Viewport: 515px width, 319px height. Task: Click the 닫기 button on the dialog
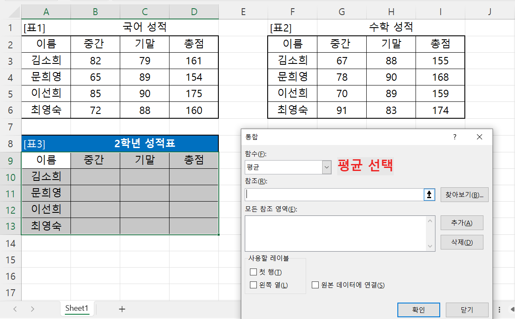(x=467, y=310)
